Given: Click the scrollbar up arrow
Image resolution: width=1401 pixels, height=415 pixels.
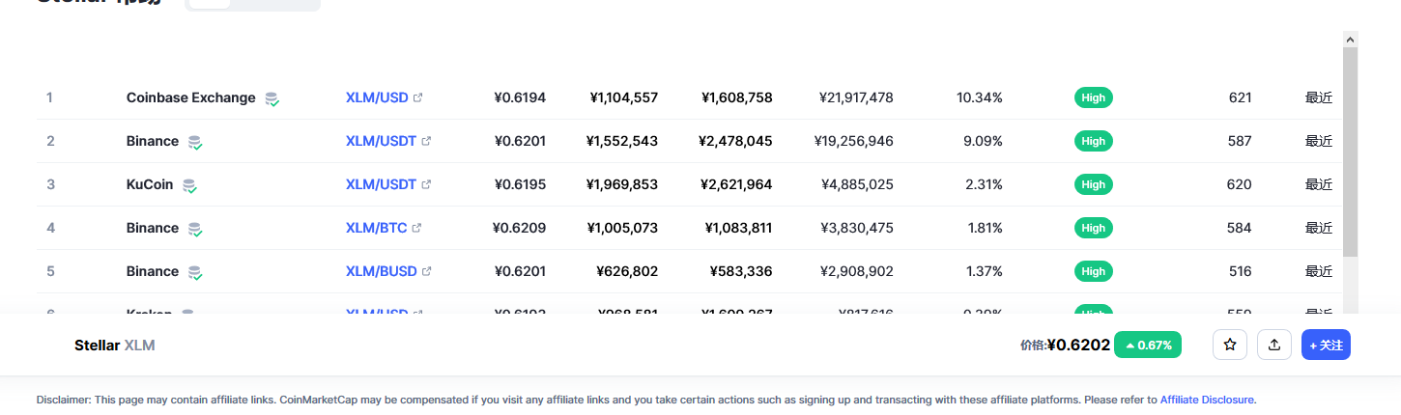Looking at the screenshot, I should coord(1351,39).
